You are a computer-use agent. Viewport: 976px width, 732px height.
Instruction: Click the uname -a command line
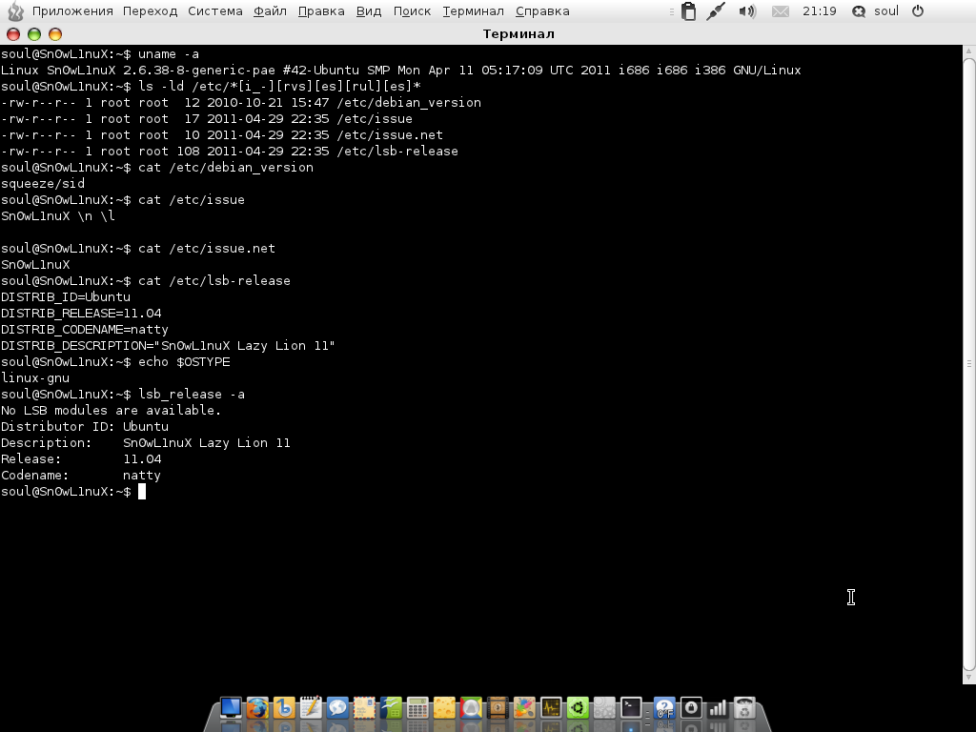click(100, 54)
